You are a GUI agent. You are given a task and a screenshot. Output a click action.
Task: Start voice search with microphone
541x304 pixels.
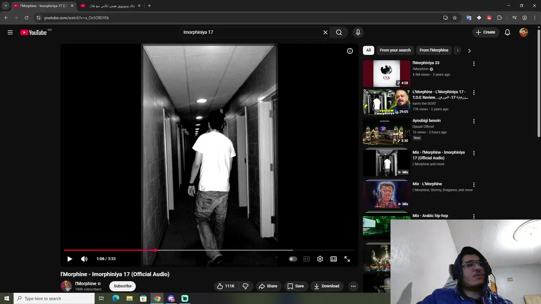pyautogui.click(x=358, y=33)
